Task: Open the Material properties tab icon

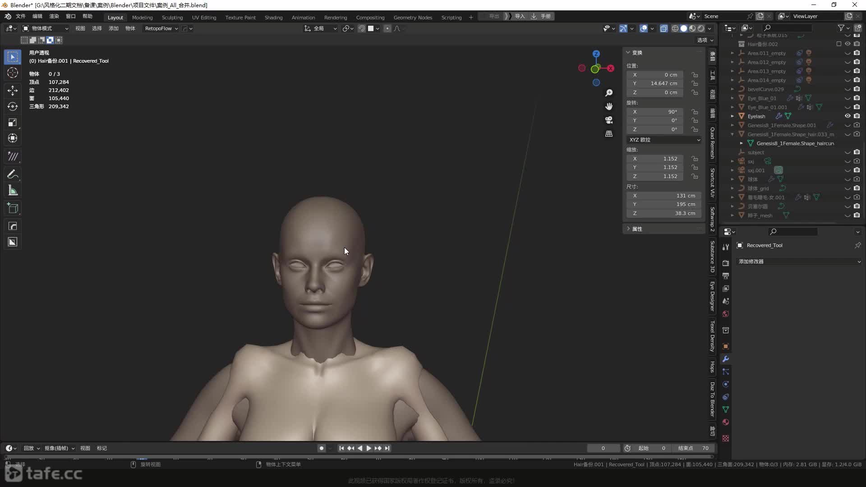Action: pyautogui.click(x=726, y=423)
